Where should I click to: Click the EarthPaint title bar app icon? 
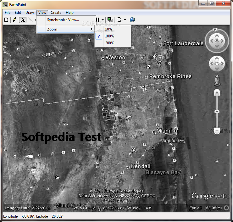pyautogui.click(x=5, y=5)
